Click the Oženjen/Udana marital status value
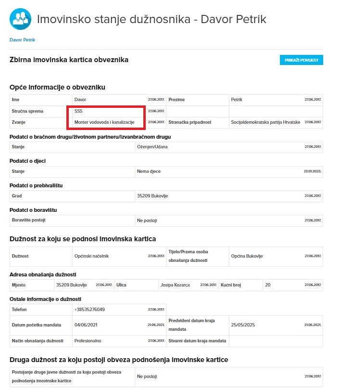Viewport: 354px width, 390px height. pyautogui.click(x=152, y=147)
